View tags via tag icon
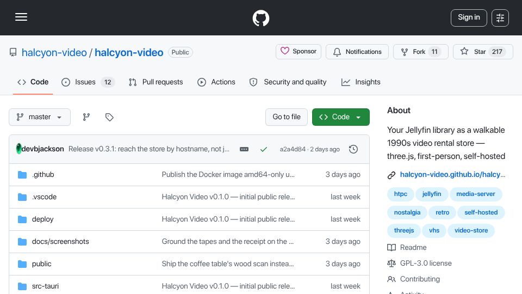522x294 pixels. (109, 117)
